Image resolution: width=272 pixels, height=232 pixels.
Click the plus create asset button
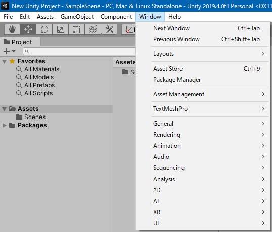tap(7, 51)
